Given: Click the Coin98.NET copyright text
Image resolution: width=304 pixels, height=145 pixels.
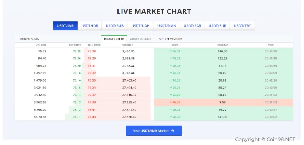Looking at the screenshot, I should [265, 139].
